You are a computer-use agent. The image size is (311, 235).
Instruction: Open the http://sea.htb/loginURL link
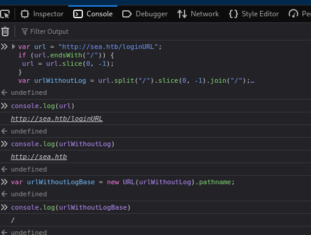coord(57,118)
